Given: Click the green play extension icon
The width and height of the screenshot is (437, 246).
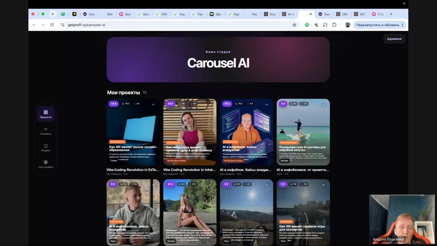Looking at the screenshot, I should point(307,25).
